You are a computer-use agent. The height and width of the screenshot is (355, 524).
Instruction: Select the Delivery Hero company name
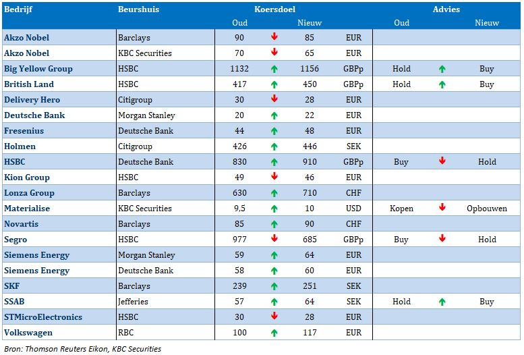32,100
